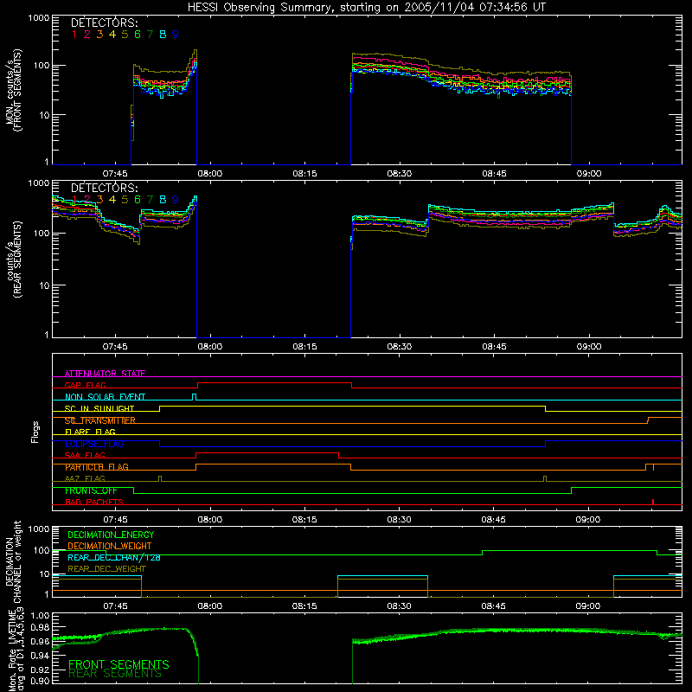Click 10 y-axis value of rear segments plot
The width and height of the screenshot is (692, 692).
point(44,285)
